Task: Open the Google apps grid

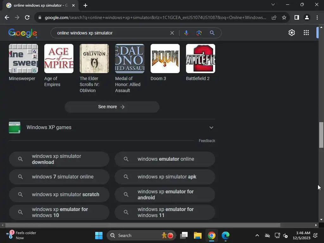Action: point(306,33)
